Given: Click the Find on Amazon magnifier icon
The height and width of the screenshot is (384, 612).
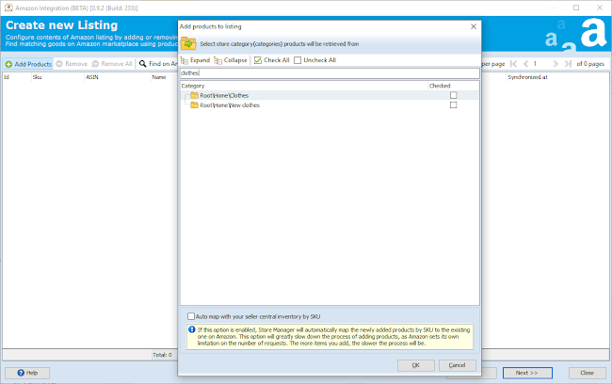Looking at the screenshot, I should pyautogui.click(x=143, y=64).
